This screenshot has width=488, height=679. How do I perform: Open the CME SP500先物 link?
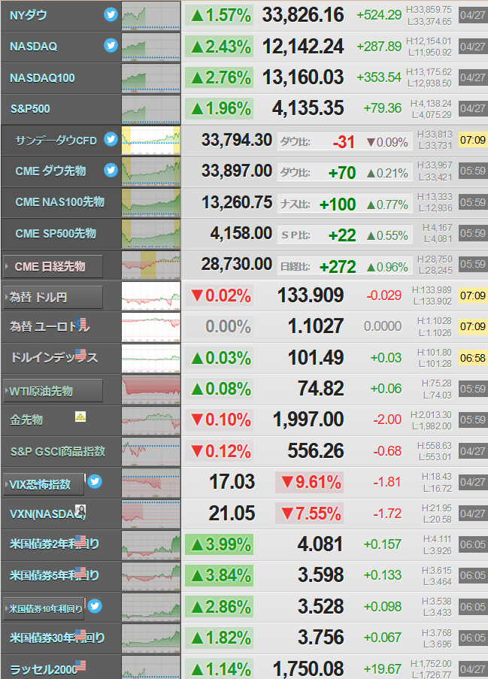click(56, 233)
